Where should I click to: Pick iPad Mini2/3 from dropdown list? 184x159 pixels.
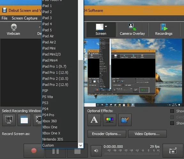pyautogui.click(x=60, y=54)
